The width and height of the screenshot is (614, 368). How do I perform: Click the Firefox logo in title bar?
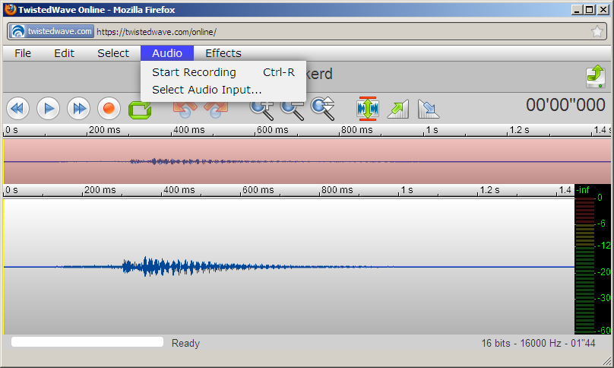pyautogui.click(x=10, y=9)
